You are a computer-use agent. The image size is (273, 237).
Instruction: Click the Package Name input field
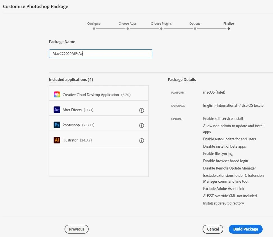pyautogui.click(x=101, y=54)
